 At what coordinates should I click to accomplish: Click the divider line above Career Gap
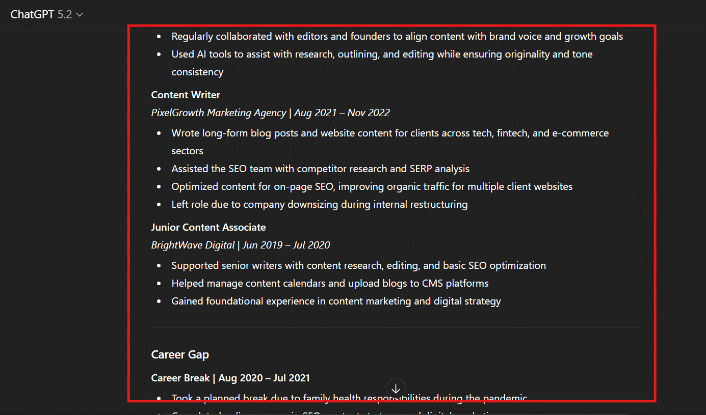coord(396,327)
